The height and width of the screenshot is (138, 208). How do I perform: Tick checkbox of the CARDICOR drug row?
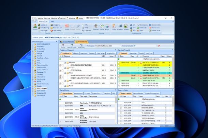point(119,65)
